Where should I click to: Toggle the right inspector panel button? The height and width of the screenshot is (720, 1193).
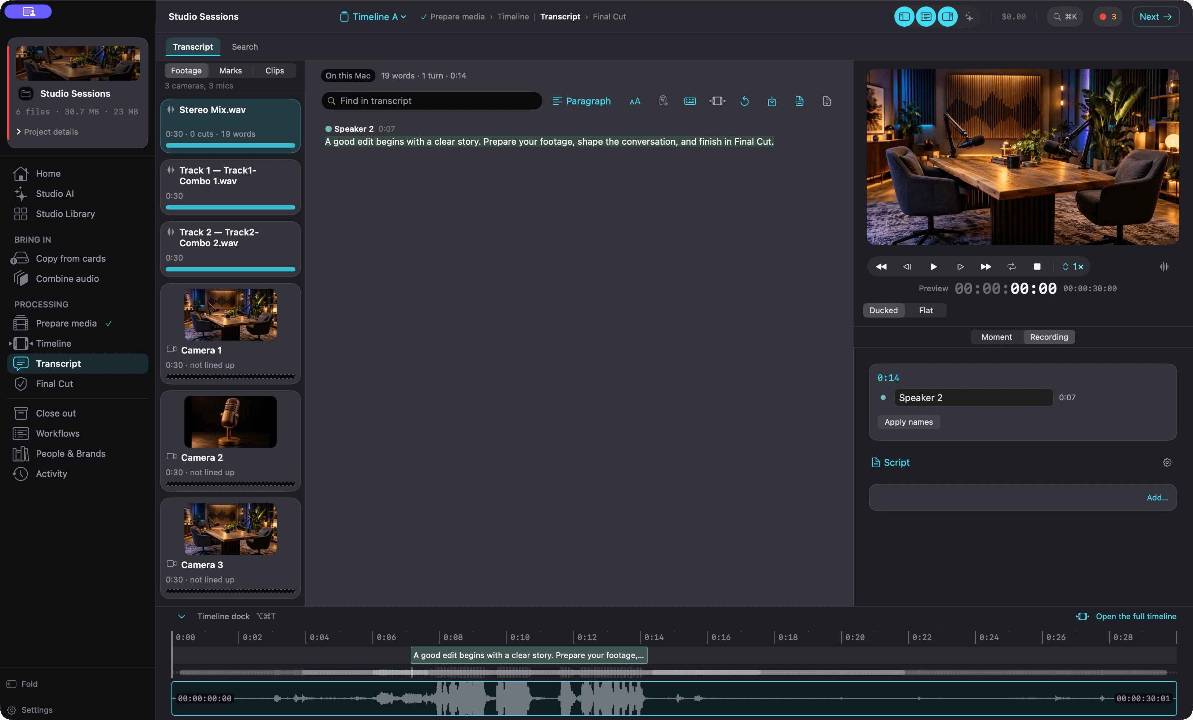(x=948, y=17)
